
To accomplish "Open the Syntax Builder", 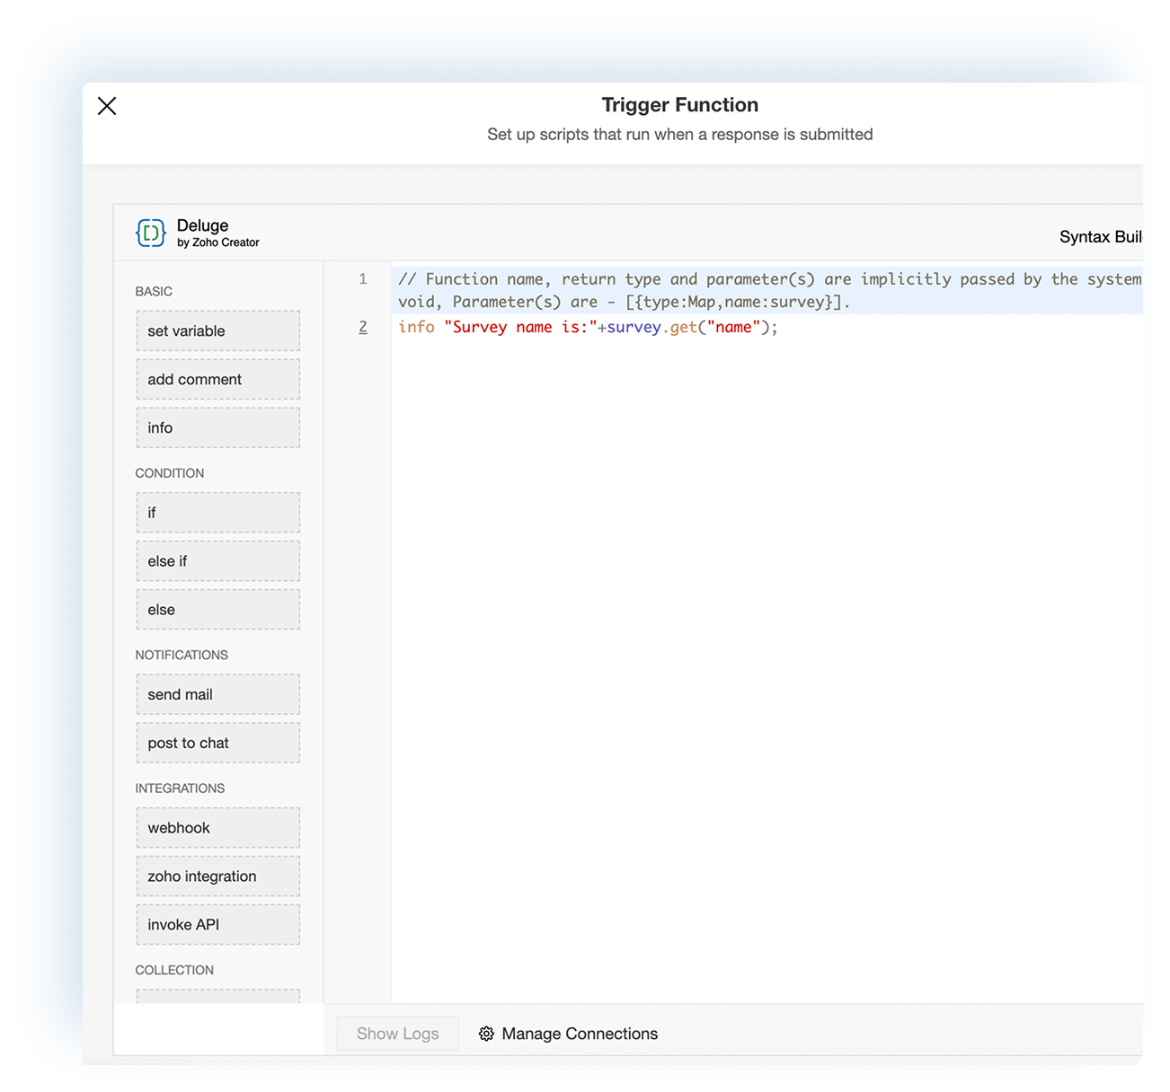I will point(1104,236).
